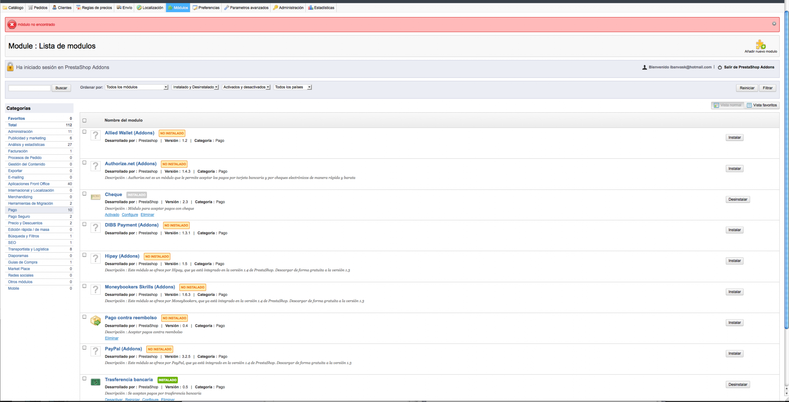Click the Pago contra reembolso box icon
Image resolution: width=789 pixels, height=402 pixels.
point(95,321)
